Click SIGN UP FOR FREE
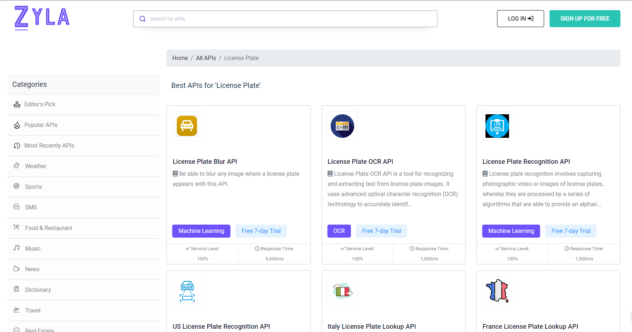This screenshot has height=332, width=632. [x=585, y=18]
